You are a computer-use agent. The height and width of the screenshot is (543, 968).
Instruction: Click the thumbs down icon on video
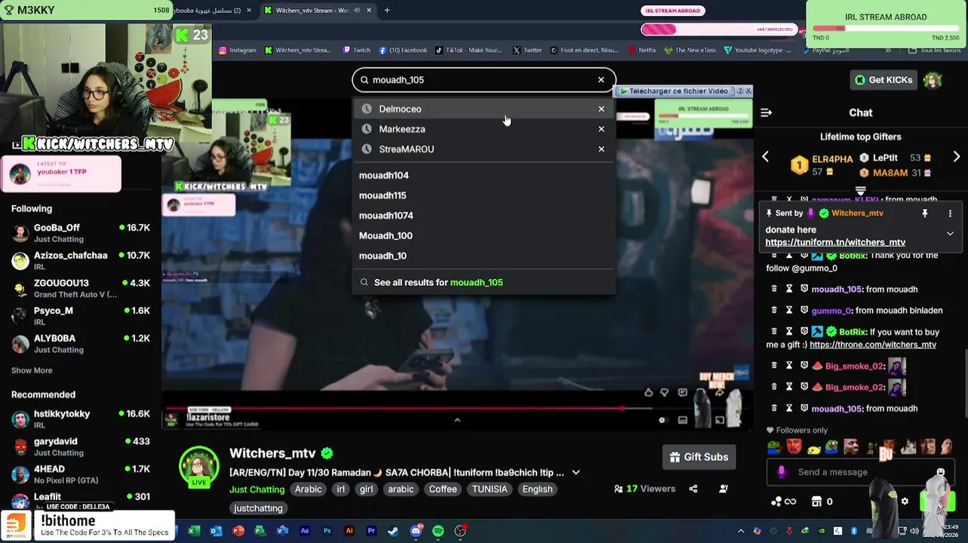pyautogui.click(x=664, y=392)
